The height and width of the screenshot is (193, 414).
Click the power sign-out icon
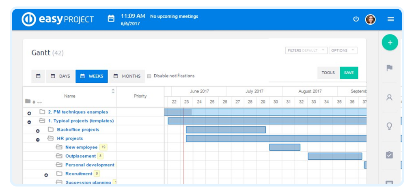356,19
